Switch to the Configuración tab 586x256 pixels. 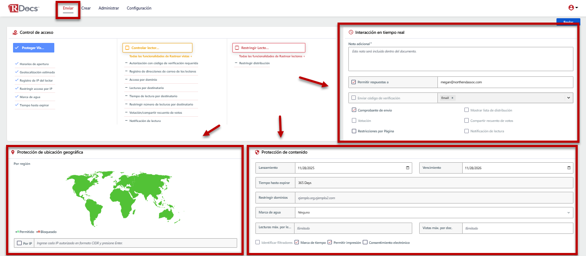[139, 8]
